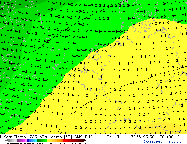The width and height of the screenshot is (187, 144).
Task: Open the weatheronline.co.uk copyright link
Action: (162, 141)
